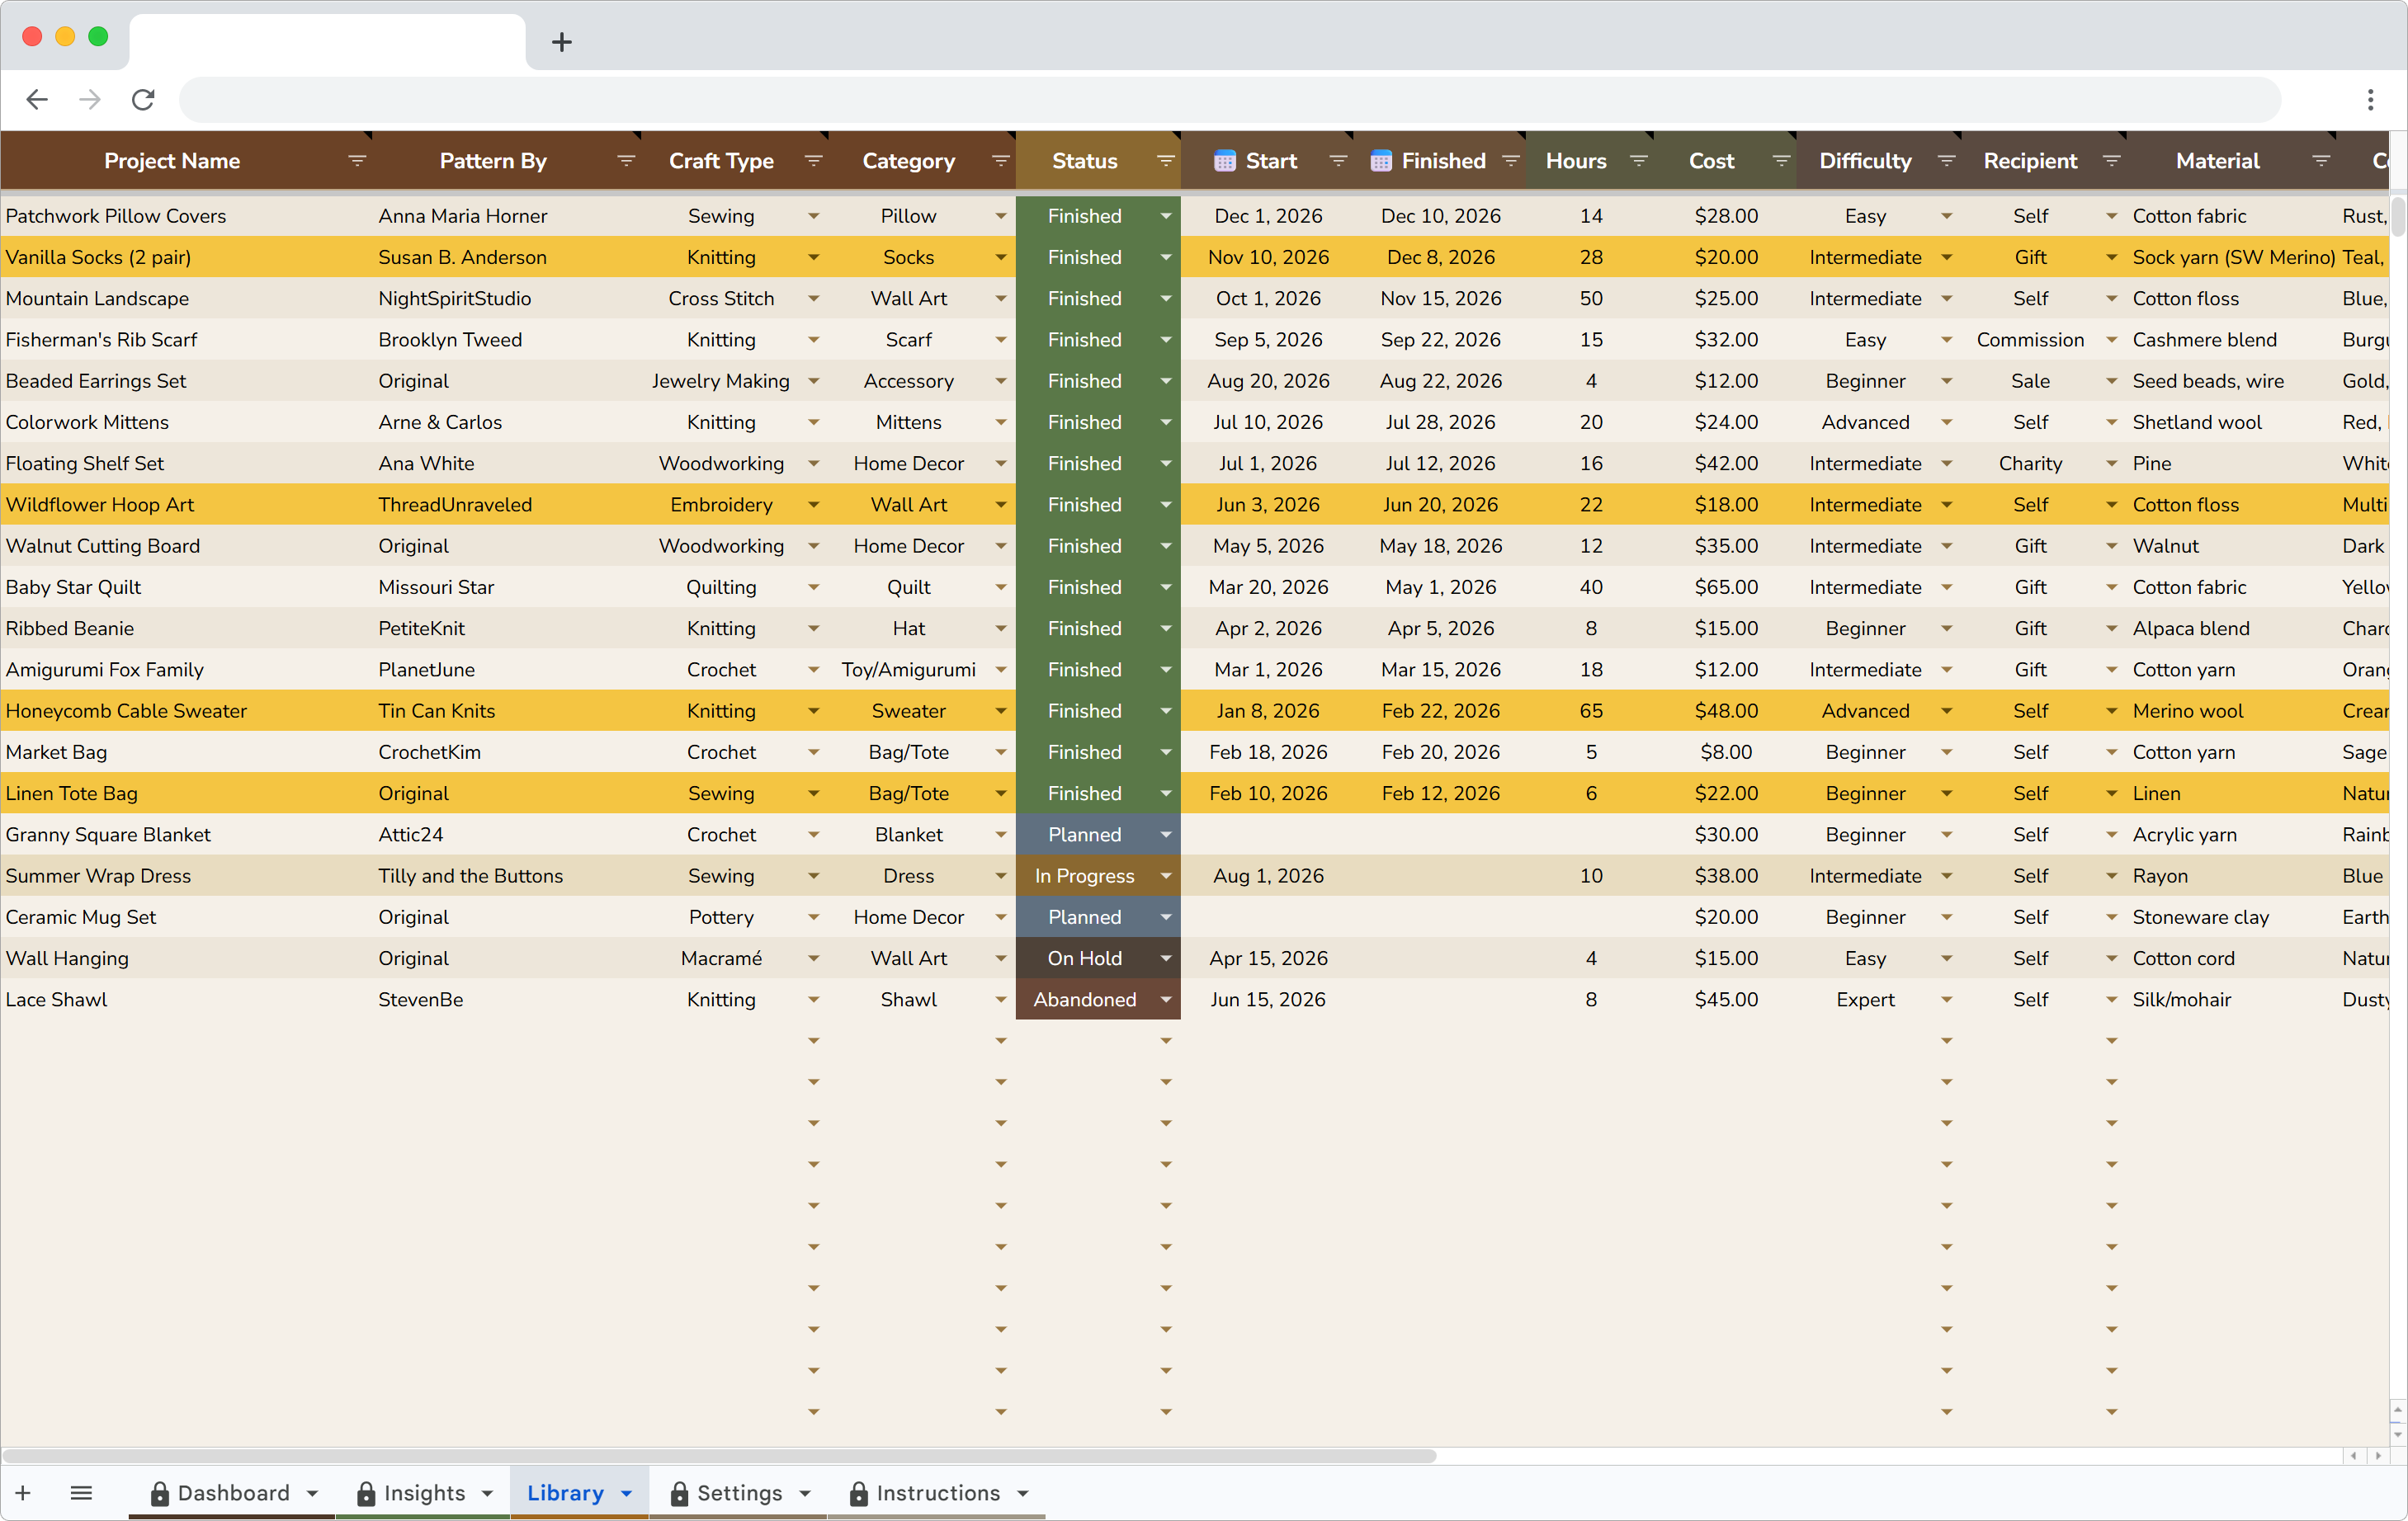
Task: Click the lock icon on the Settings tab
Action: click(x=678, y=1493)
